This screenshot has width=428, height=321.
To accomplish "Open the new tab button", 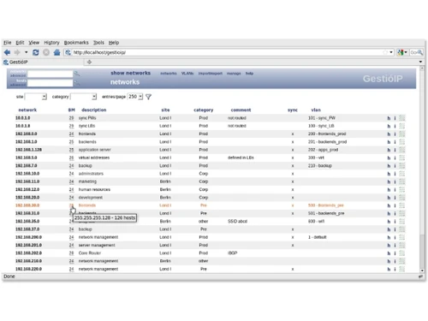I will (89, 62).
